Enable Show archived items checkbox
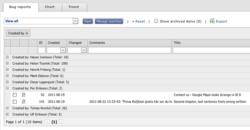 pyautogui.click(x=156, y=21)
